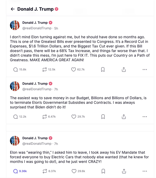Open replies on the Greatest Bills post

point(16,70)
